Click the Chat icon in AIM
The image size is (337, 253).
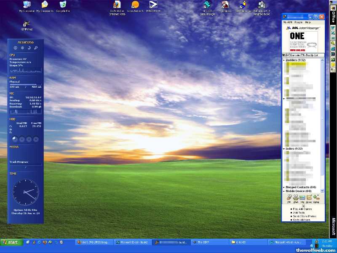[x=296, y=197]
